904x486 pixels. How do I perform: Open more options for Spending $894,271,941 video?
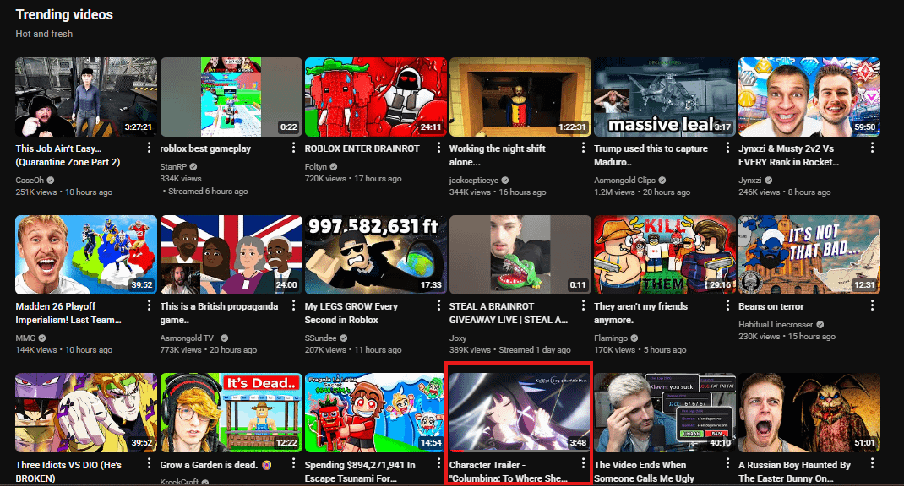(x=438, y=463)
